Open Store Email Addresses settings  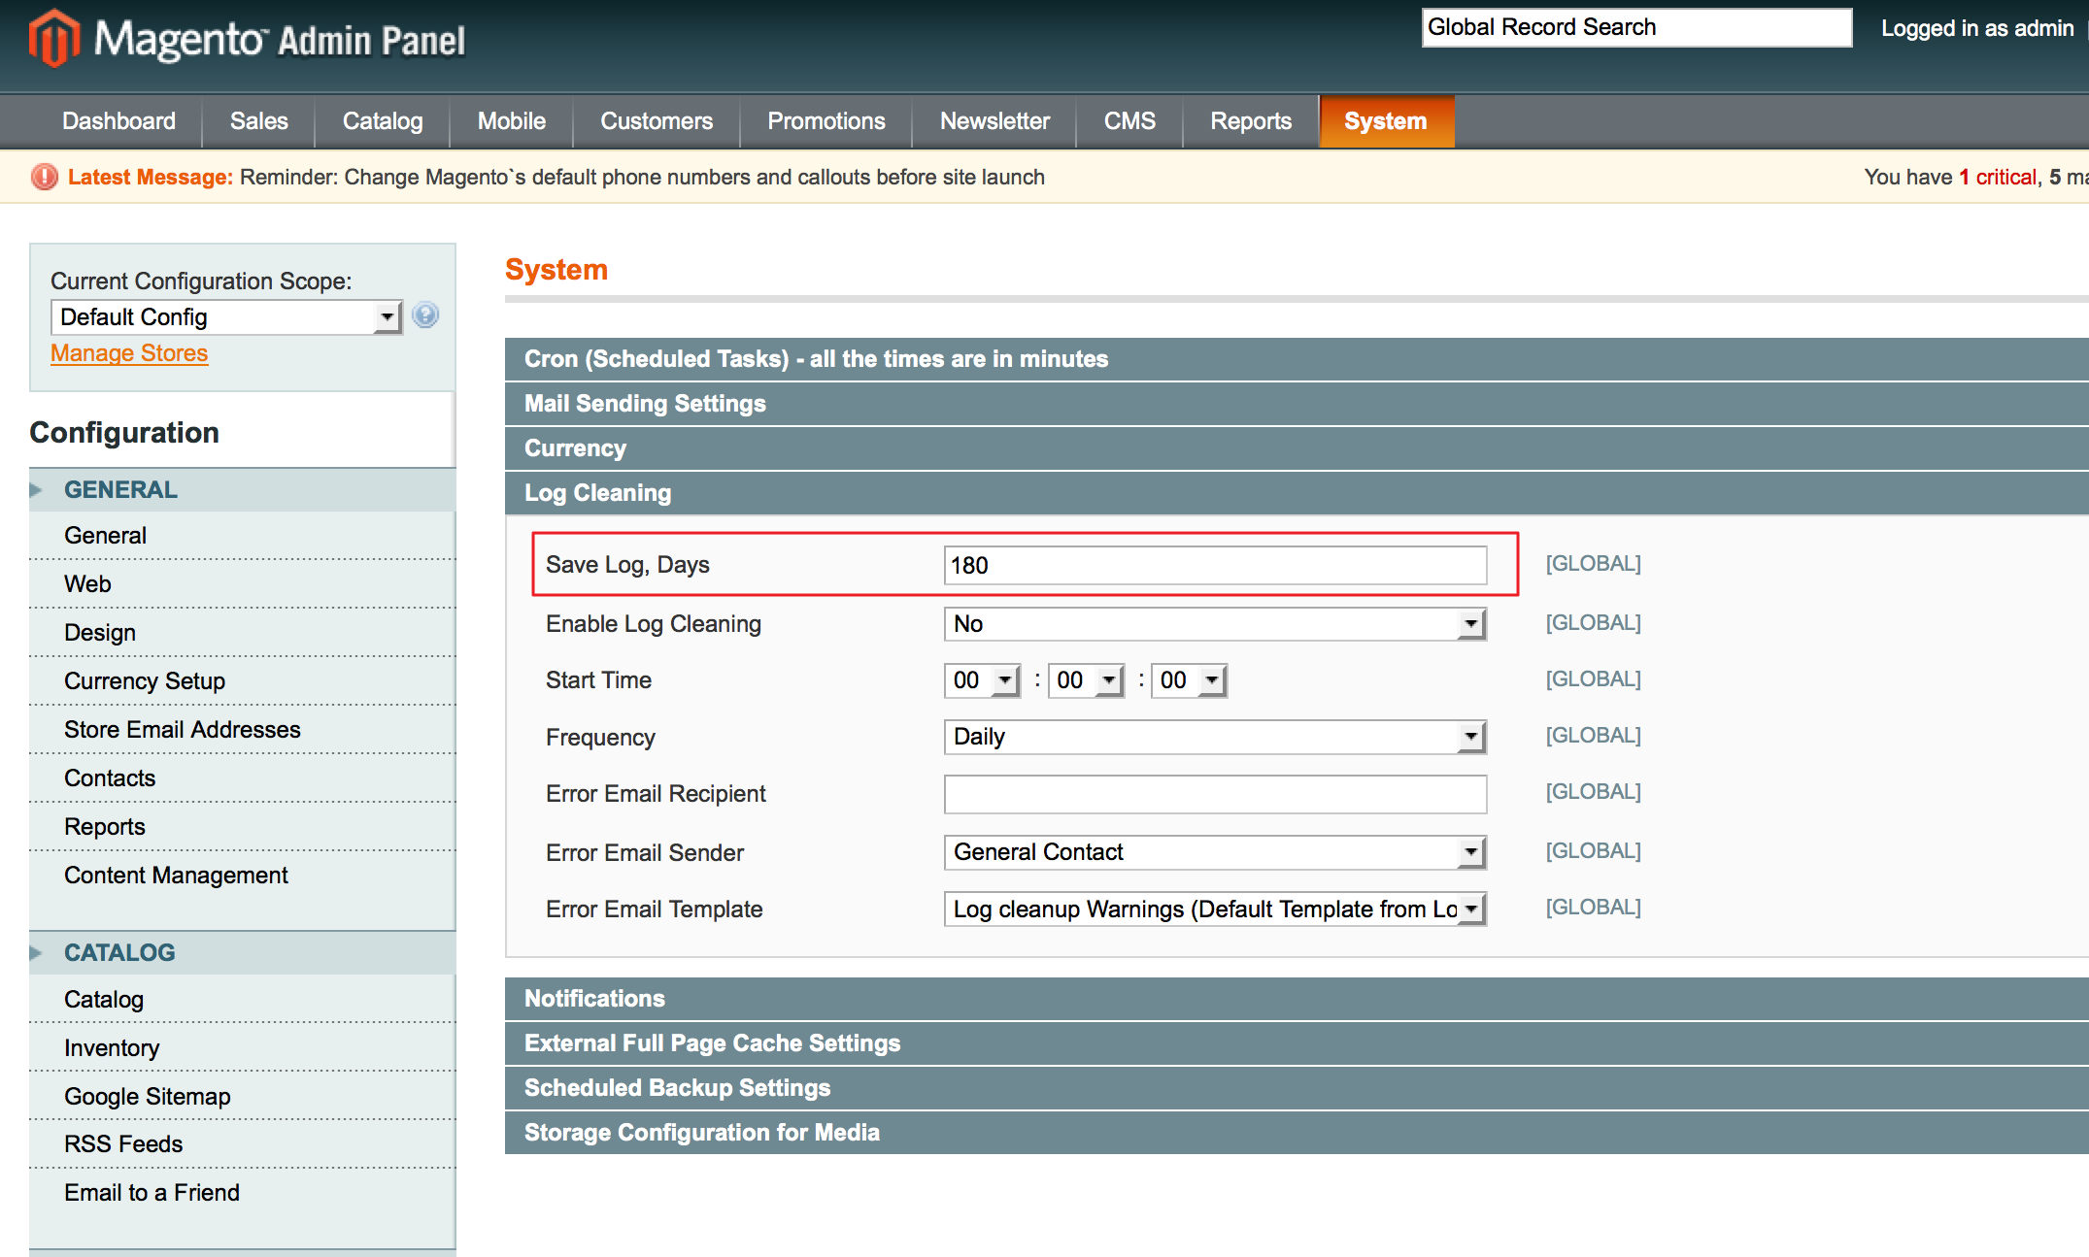click(x=182, y=729)
